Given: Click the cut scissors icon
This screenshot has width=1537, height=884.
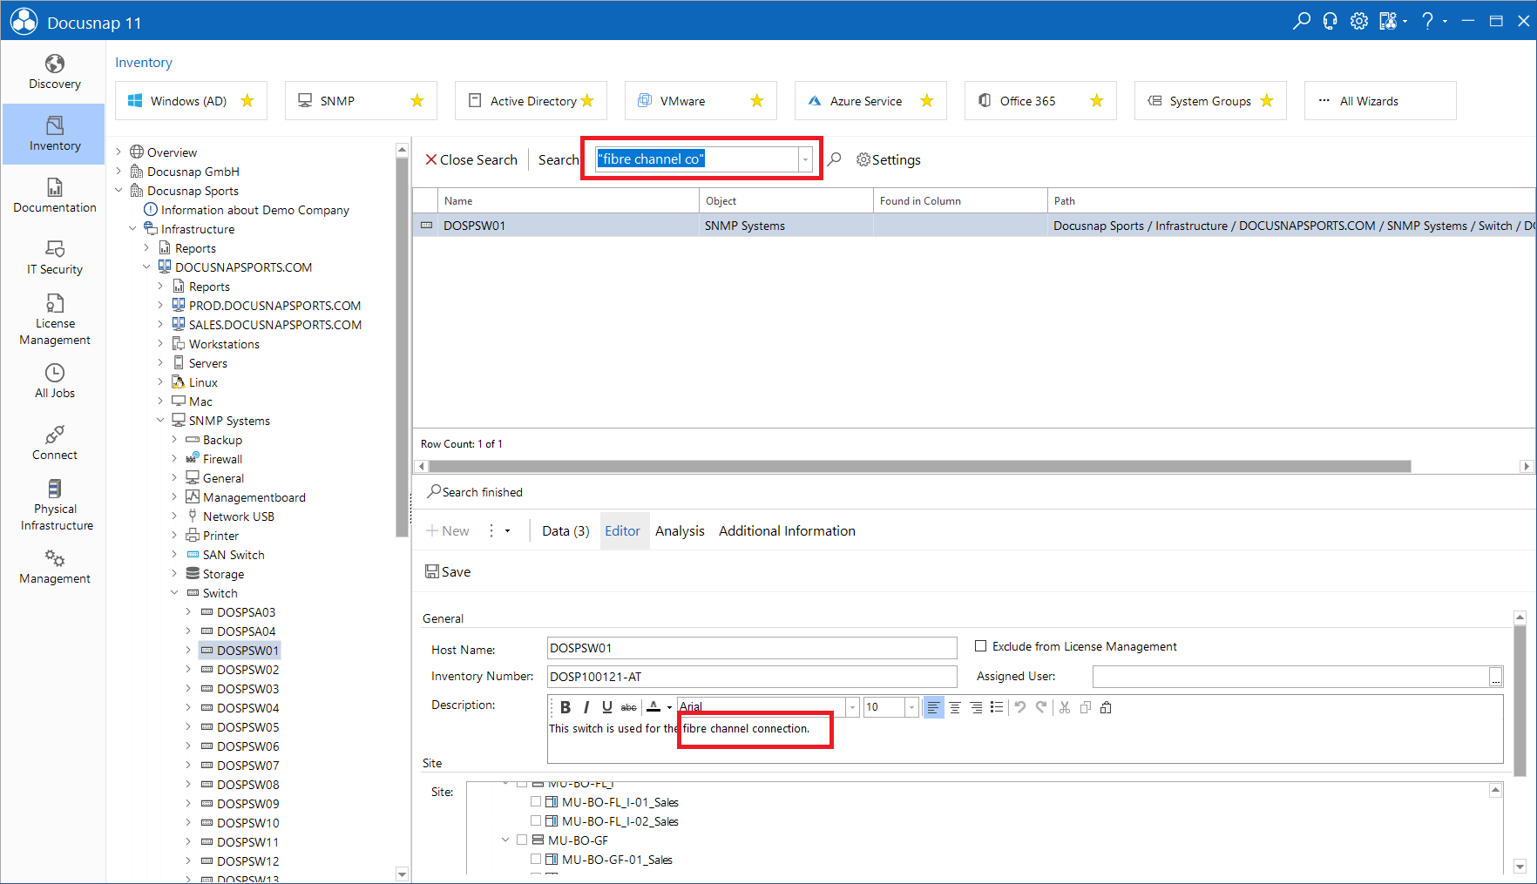Looking at the screenshot, I should (1065, 707).
